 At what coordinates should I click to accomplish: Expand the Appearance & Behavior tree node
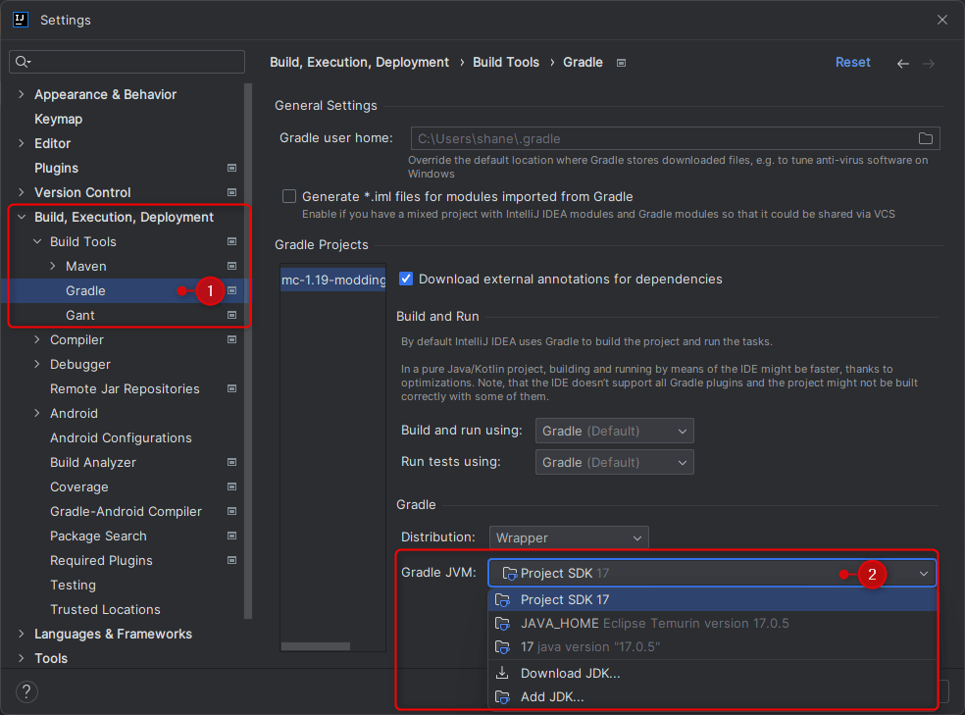click(x=22, y=94)
